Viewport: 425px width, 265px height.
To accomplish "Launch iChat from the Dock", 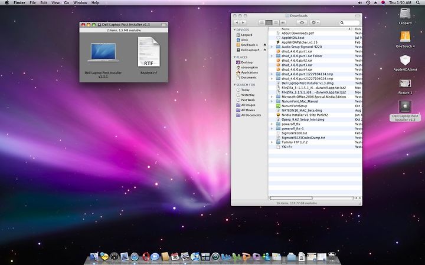I will click(x=155, y=256).
